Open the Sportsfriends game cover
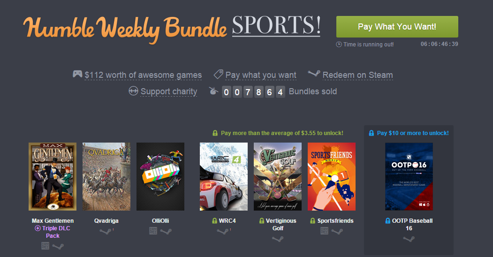Viewport: 493px width, 257px height. pyautogui.click(x=331, y=176)
